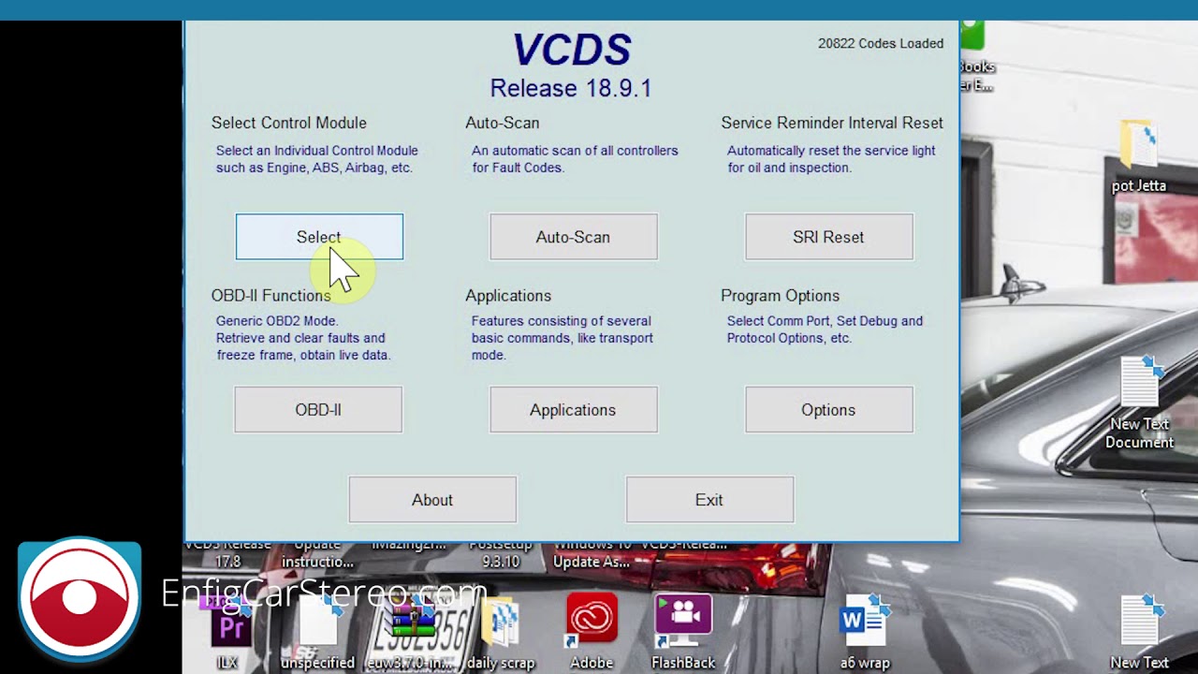Open VCDS program Options
Viewport: 1198px width, 674px height.
tap(828, 410)
